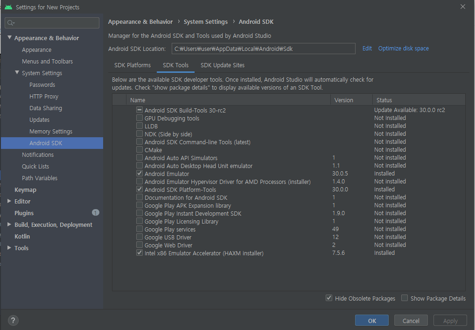This screenshot has width=475, height=330.
Task: Check Android SDK Command-line Tools (latest)
Action: (x=140, y=141)
